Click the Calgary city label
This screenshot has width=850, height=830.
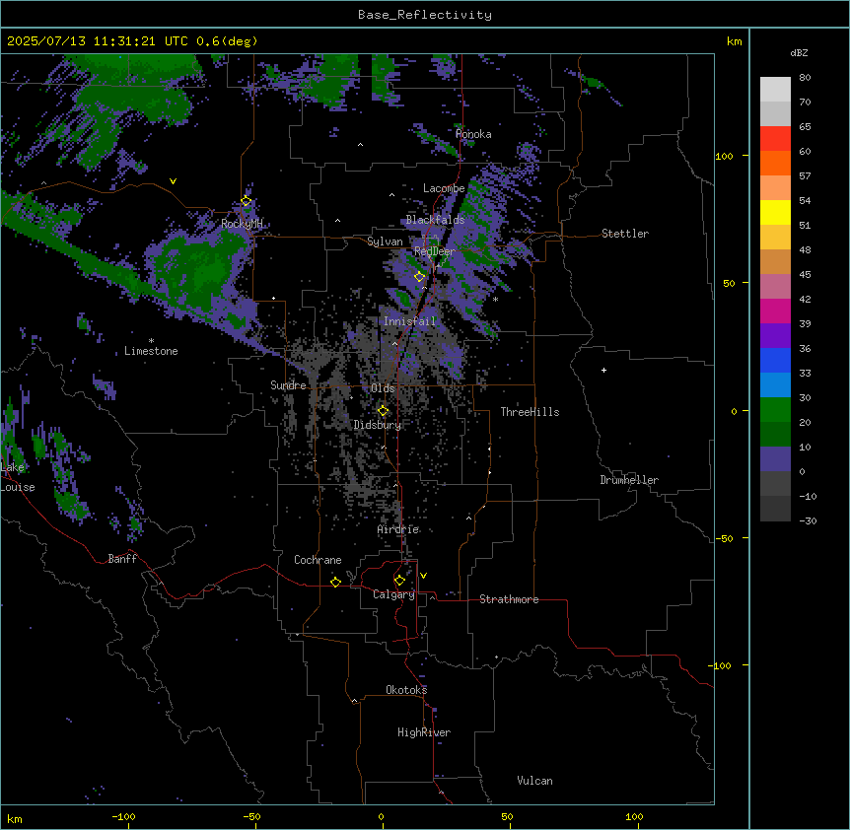393,594
